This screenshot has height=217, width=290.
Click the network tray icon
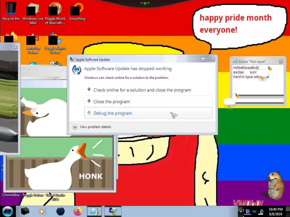pos(248,211)
